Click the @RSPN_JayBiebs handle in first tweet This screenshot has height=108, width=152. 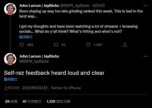point(75,6)
